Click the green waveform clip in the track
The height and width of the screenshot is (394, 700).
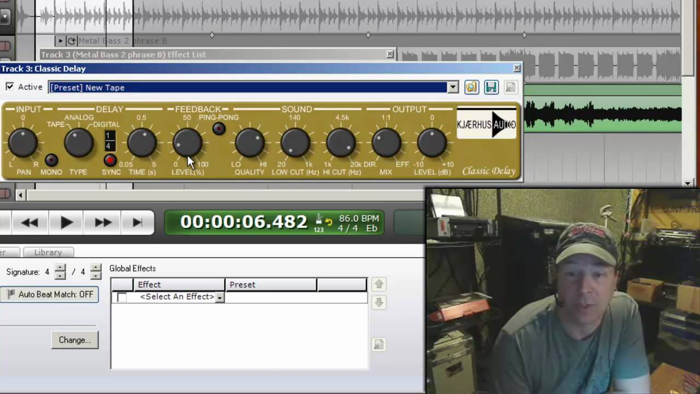(603, 114)
